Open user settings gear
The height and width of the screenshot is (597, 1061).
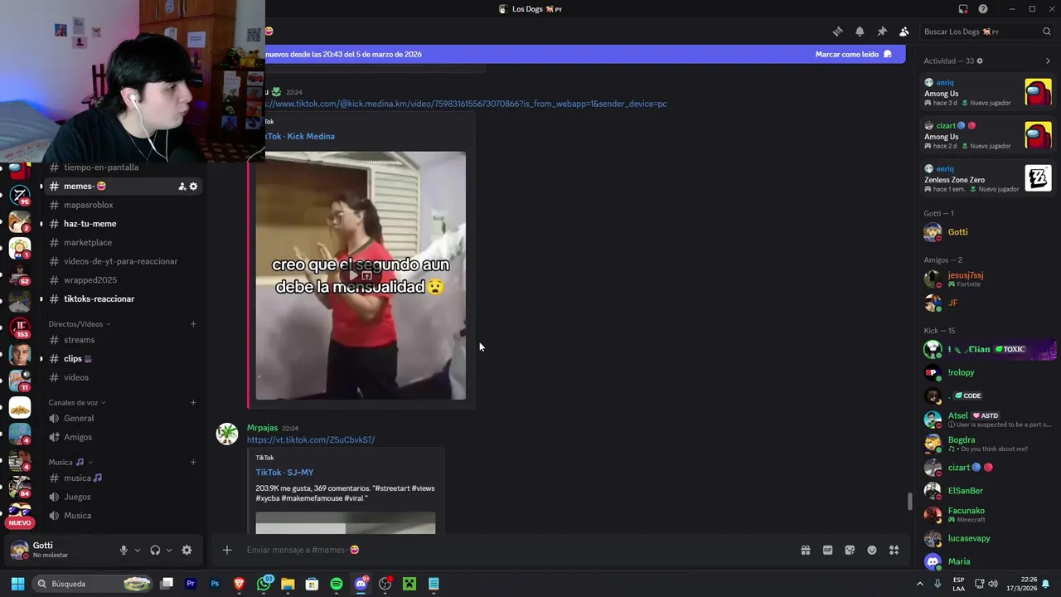point(187,550)
